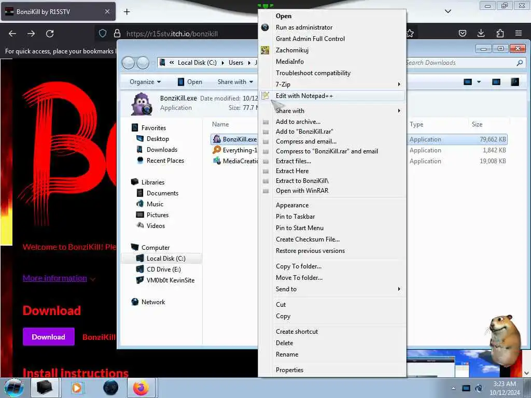Choose Edit with Notepad++
Screen dimensions: 531x398
pyautogui.click(x=332, y=96)
